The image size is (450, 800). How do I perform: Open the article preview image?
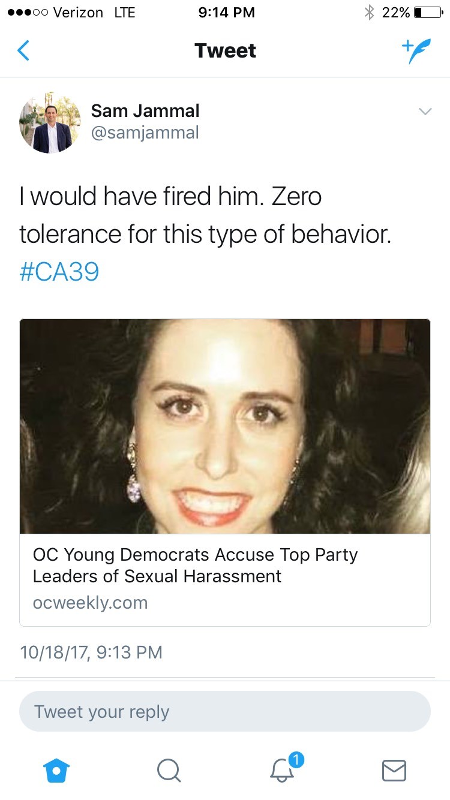click(225, 426)
